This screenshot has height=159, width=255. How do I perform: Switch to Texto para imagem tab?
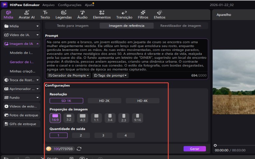[x=73, y=26]
